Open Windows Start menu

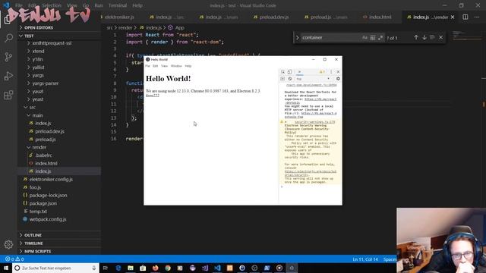click(x=6, y=268)
